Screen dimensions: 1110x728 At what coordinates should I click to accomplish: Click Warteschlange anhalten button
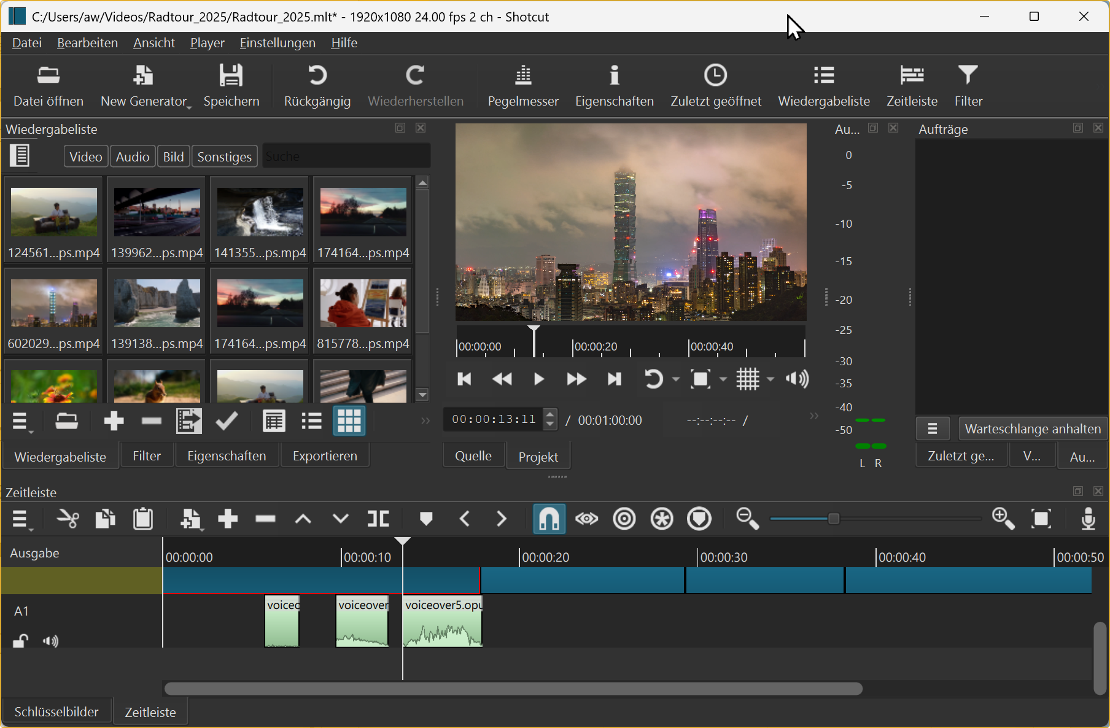tap(1033, 428)
